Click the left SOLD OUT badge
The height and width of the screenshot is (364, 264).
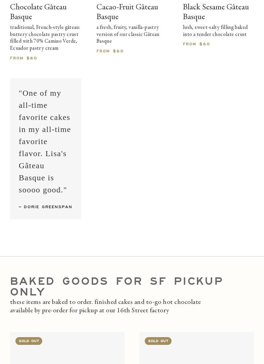[x=29, y=341]
